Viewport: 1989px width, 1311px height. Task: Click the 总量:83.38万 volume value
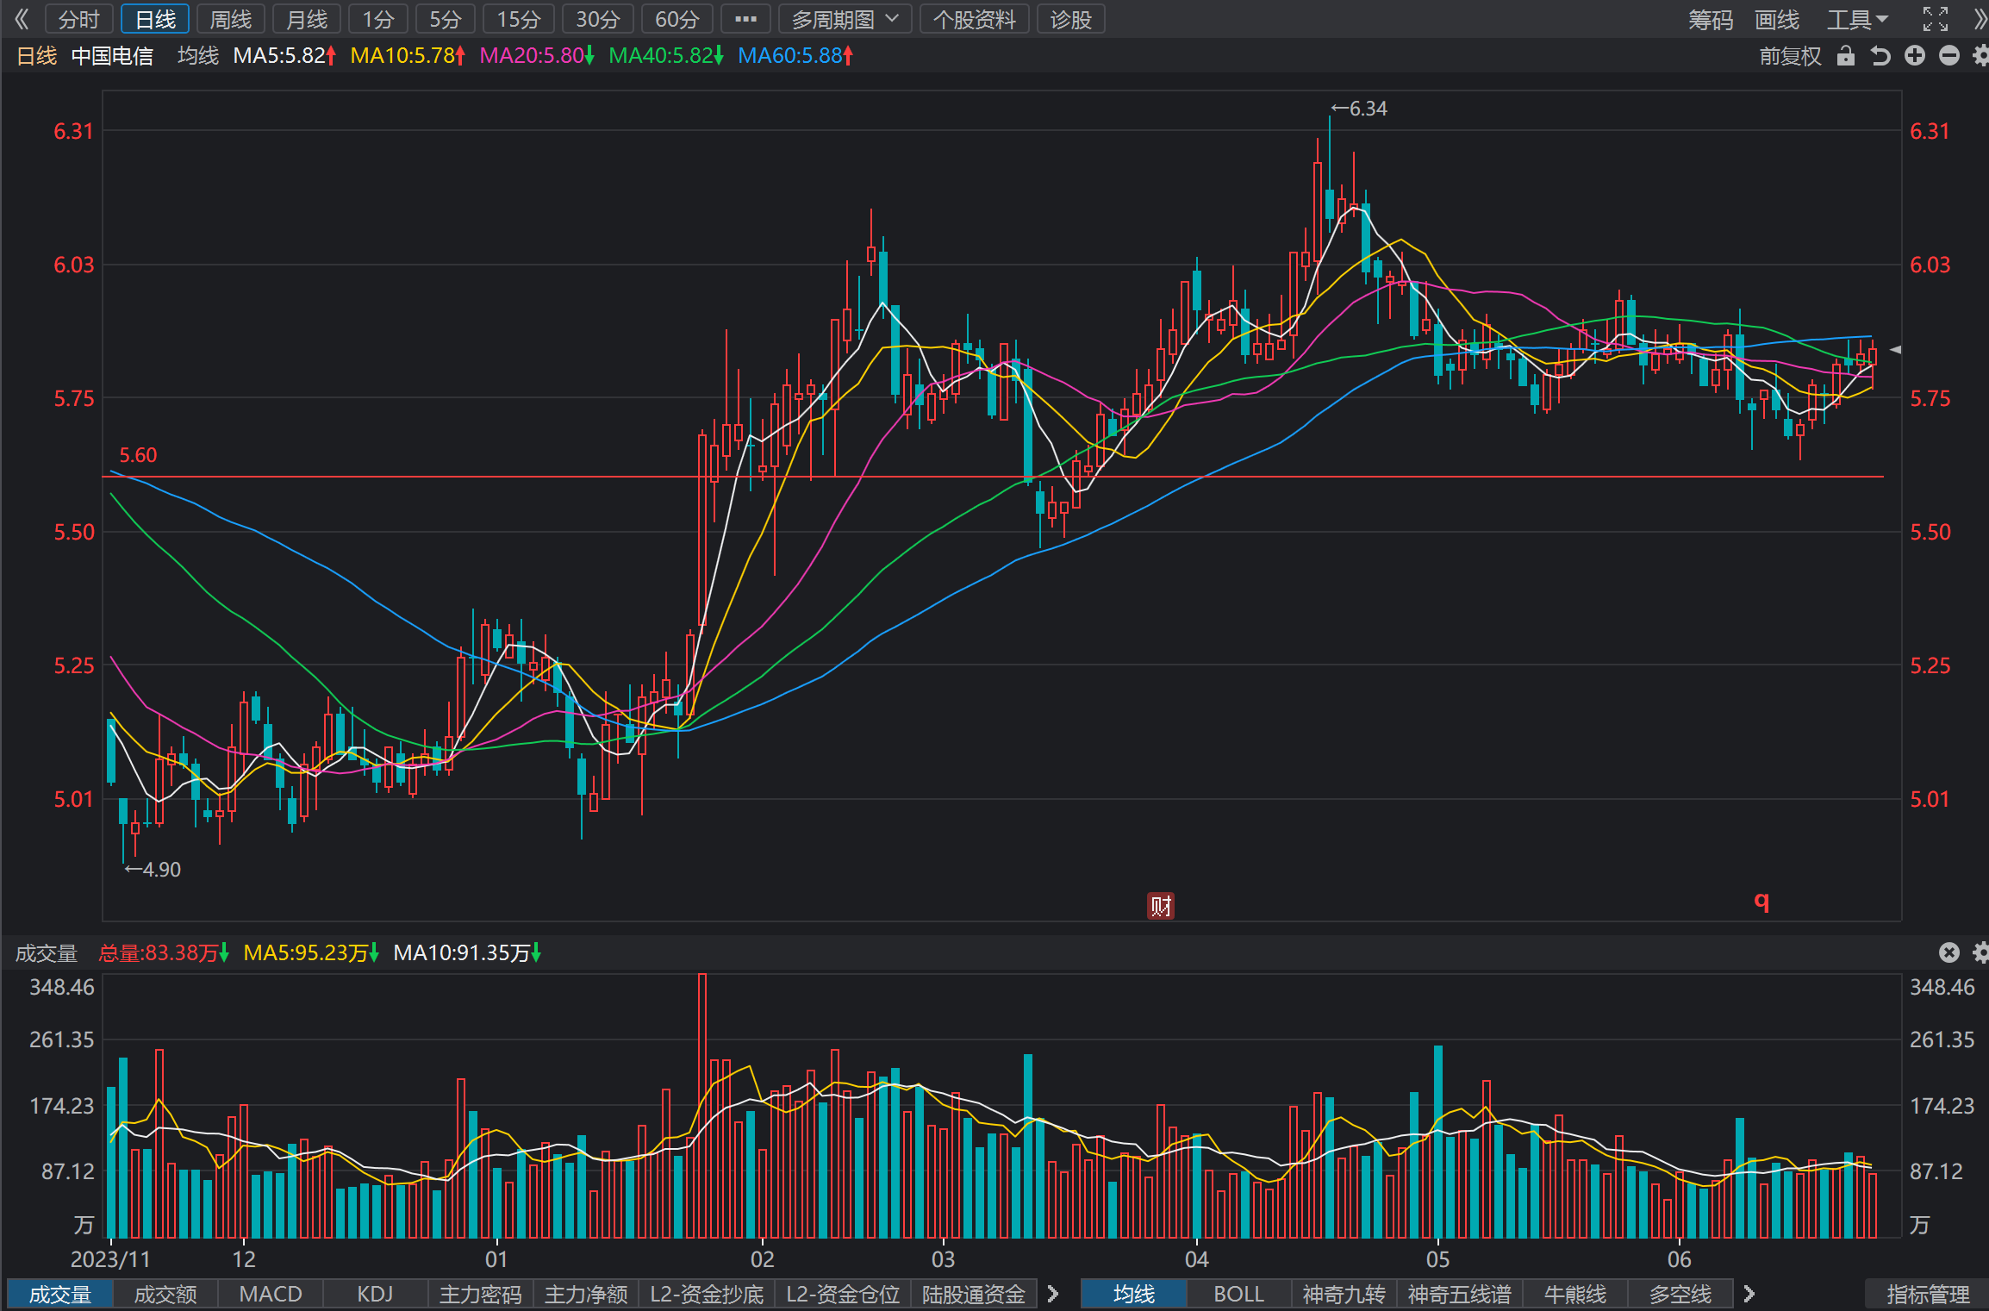coord(164,952)
